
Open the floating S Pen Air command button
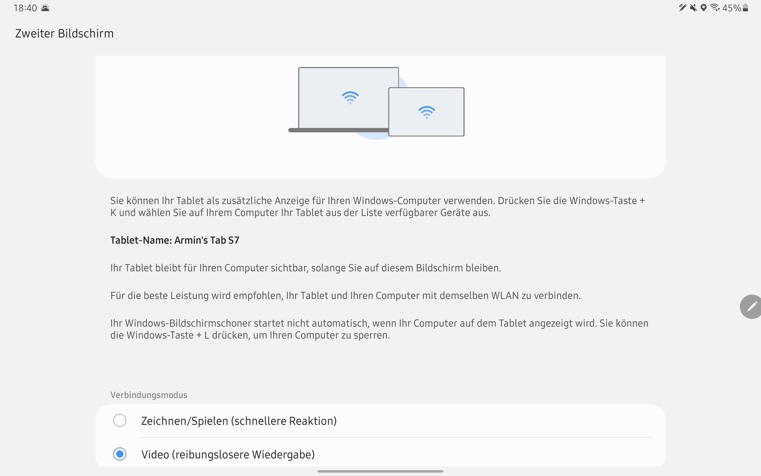pyautogui.click(x=751, y=307)
